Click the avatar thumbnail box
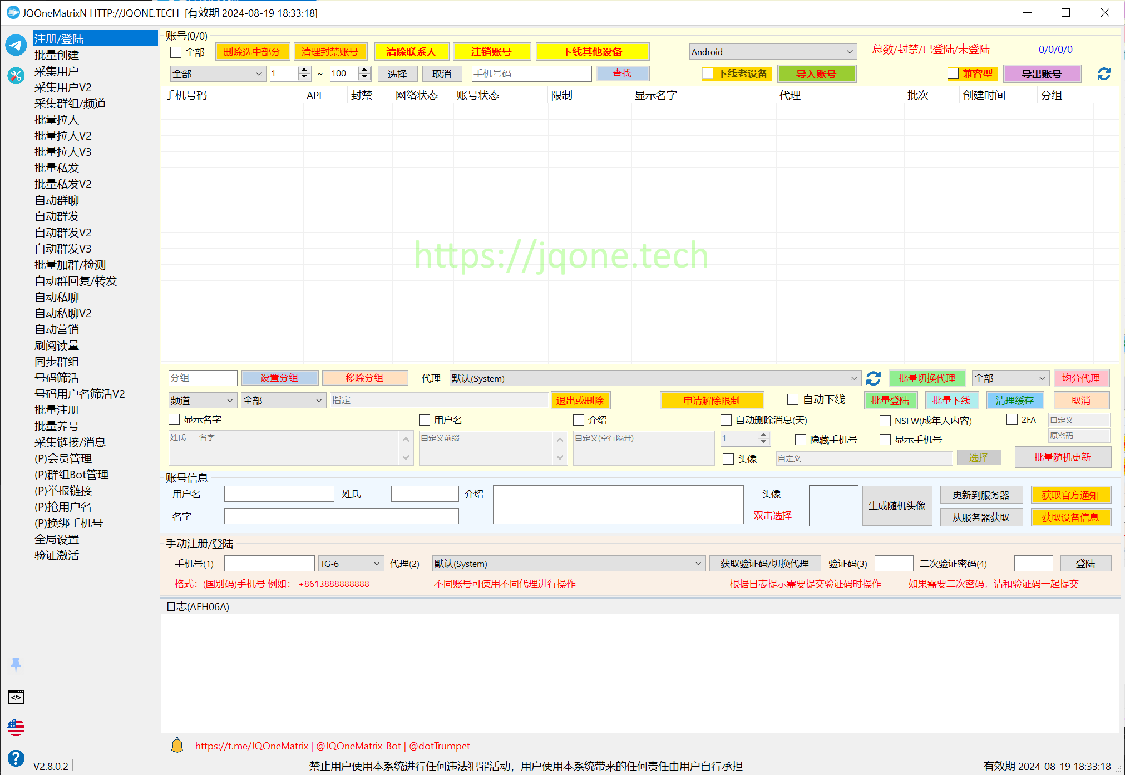 833,506
